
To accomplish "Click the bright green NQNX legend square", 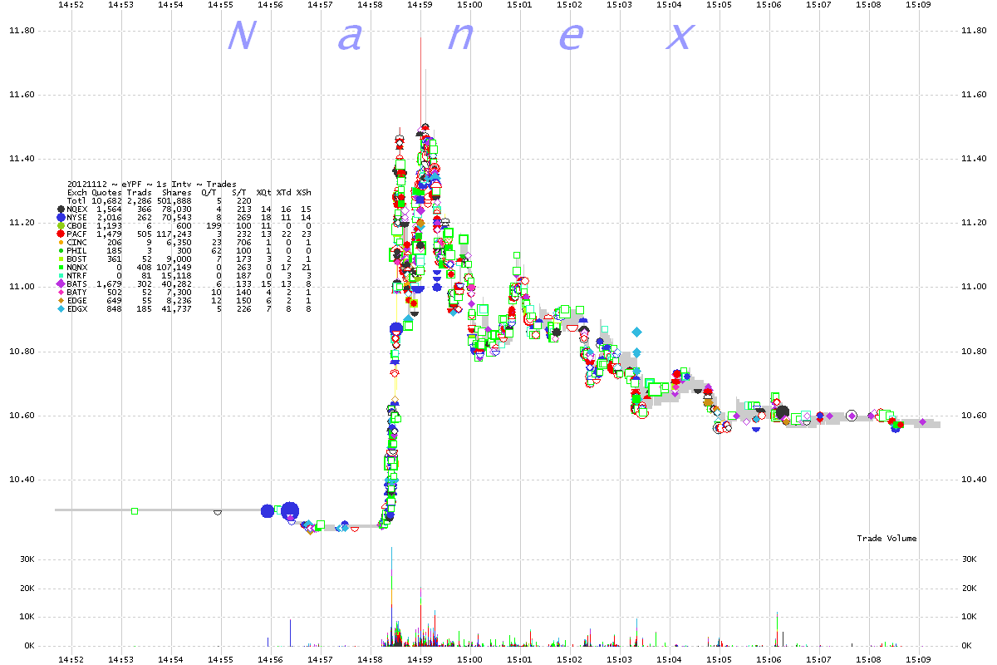I will [61, 267].
